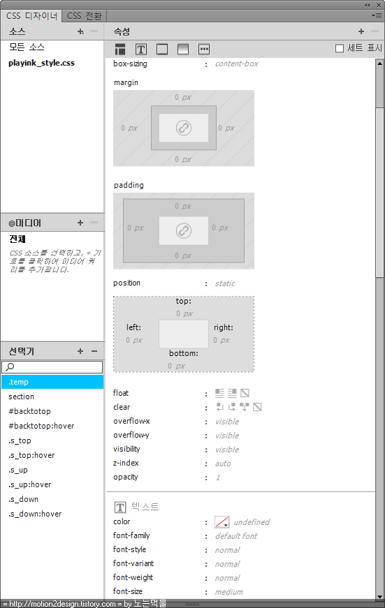Select the Text category icon
This screenshot has width=385, height=608.
point(141,50)
